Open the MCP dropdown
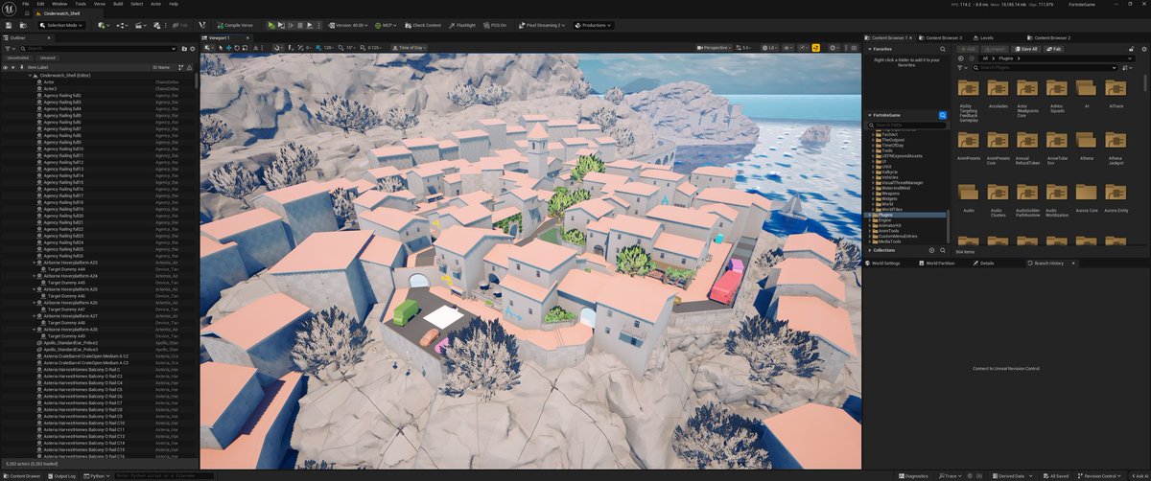The image size is (1151, 481). tap(386, 25)
